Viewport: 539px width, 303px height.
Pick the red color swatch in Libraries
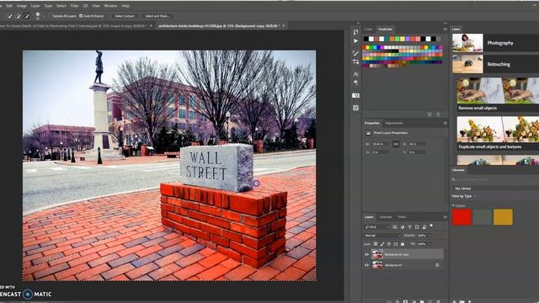(462, 217)
